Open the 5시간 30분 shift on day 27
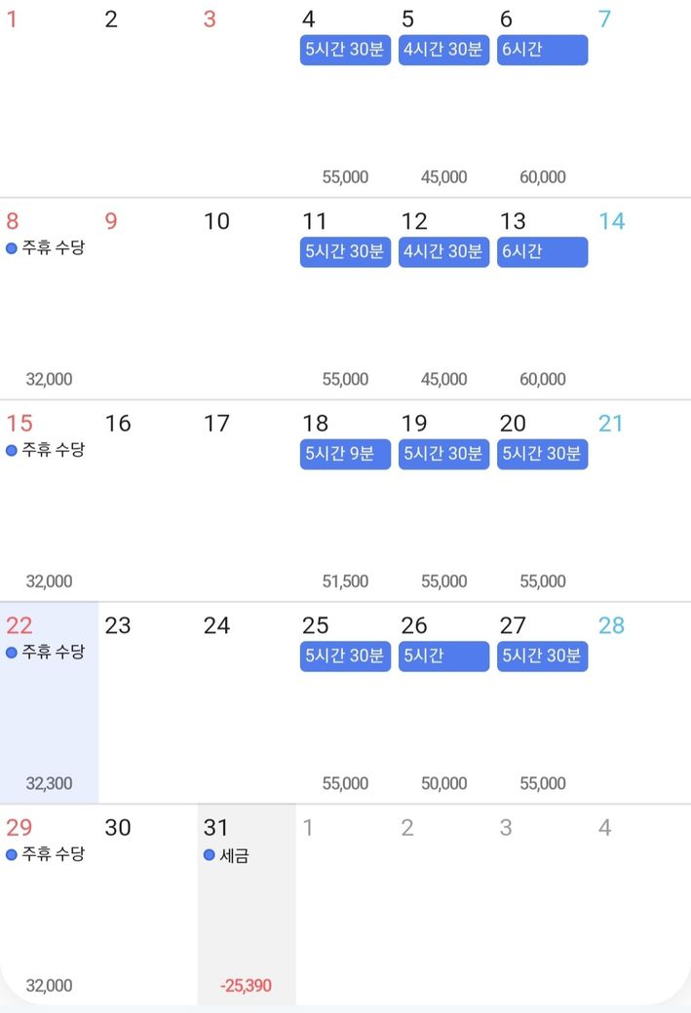691x1013 pixels. [x=542, y=657]
